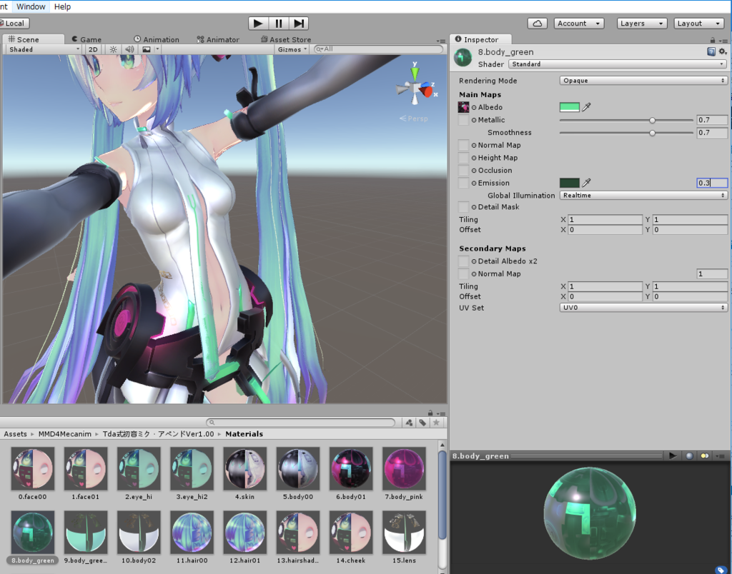Toggle the 2D view mode button
This screenshot has width=732, height=574.
[93, 49]
